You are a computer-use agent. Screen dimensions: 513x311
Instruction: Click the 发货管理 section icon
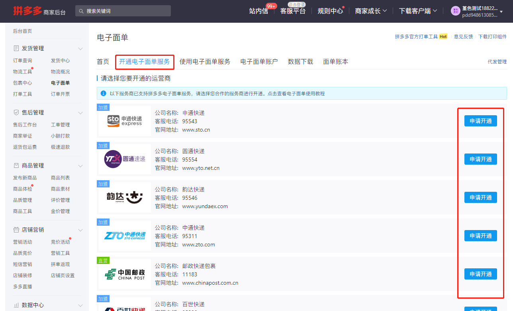click(16, 48)
